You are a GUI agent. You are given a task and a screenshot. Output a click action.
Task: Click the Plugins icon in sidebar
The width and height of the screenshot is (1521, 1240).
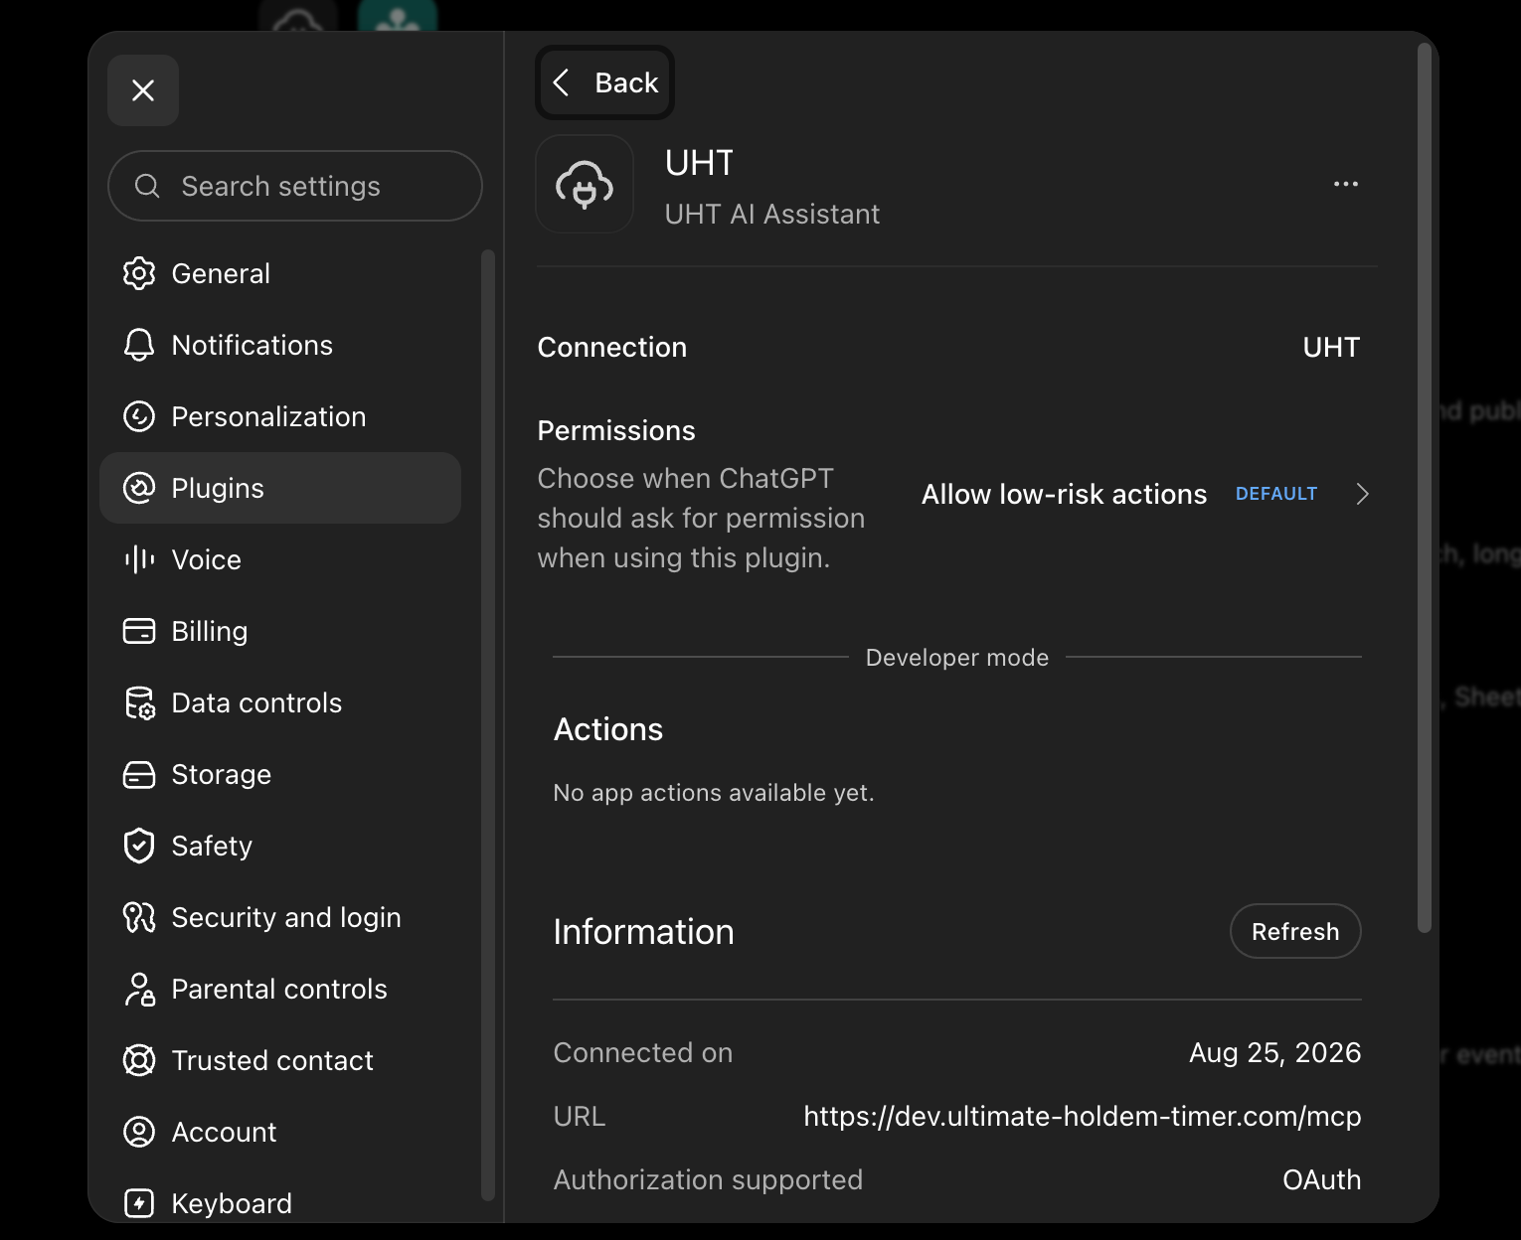139,488
